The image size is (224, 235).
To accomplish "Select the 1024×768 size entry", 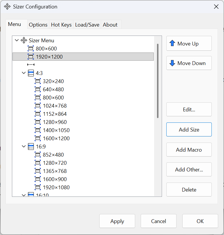I will [55, 106].
